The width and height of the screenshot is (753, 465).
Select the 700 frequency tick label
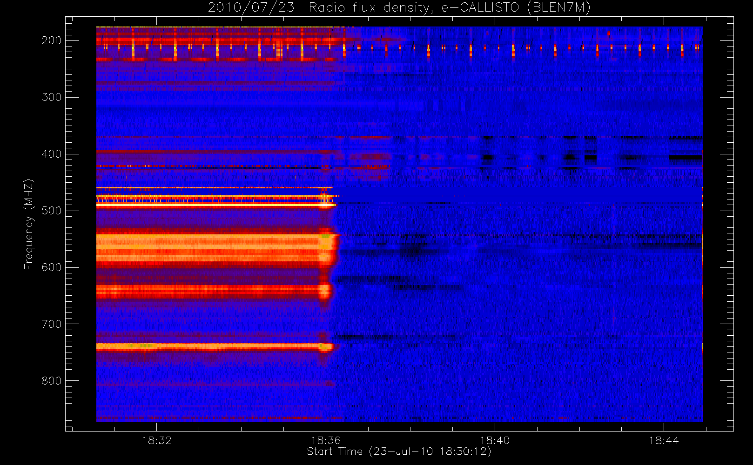(52, 324)
